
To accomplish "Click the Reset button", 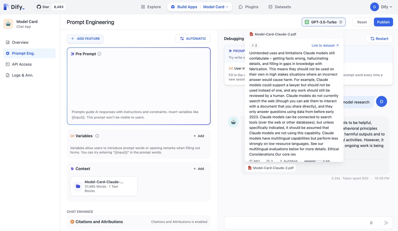I will [x=362, y=22].
